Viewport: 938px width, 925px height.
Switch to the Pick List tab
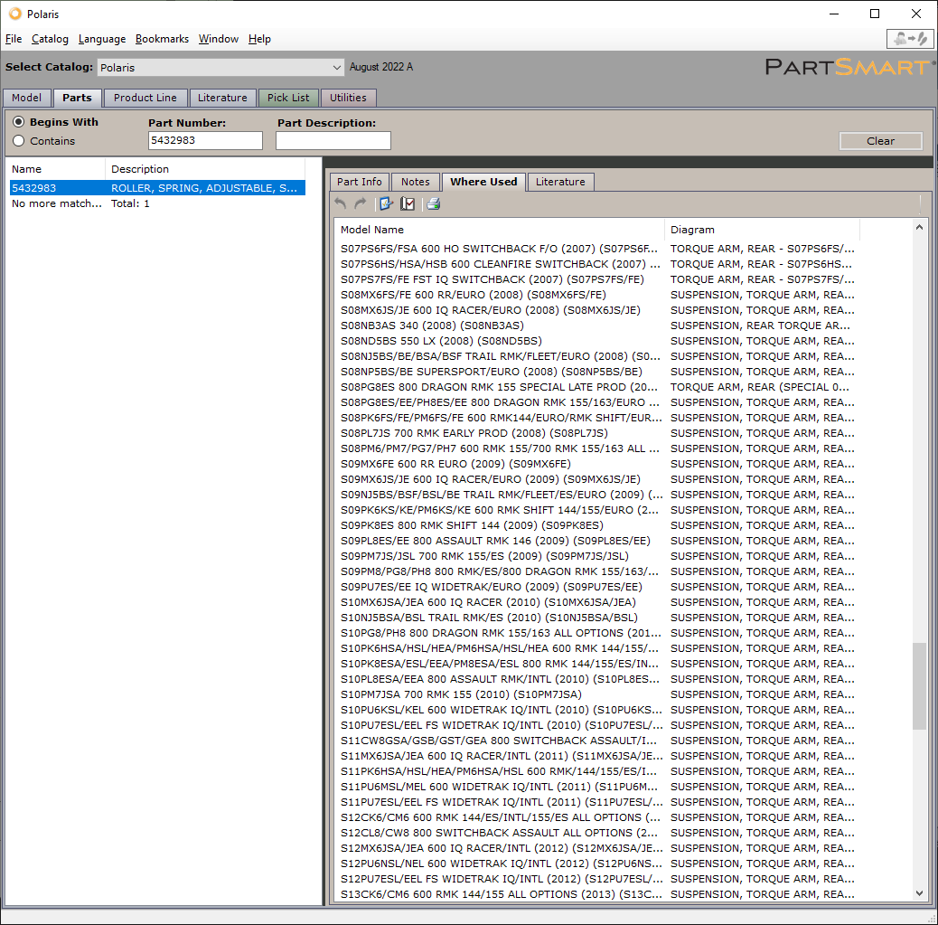[x=288, y=98]
